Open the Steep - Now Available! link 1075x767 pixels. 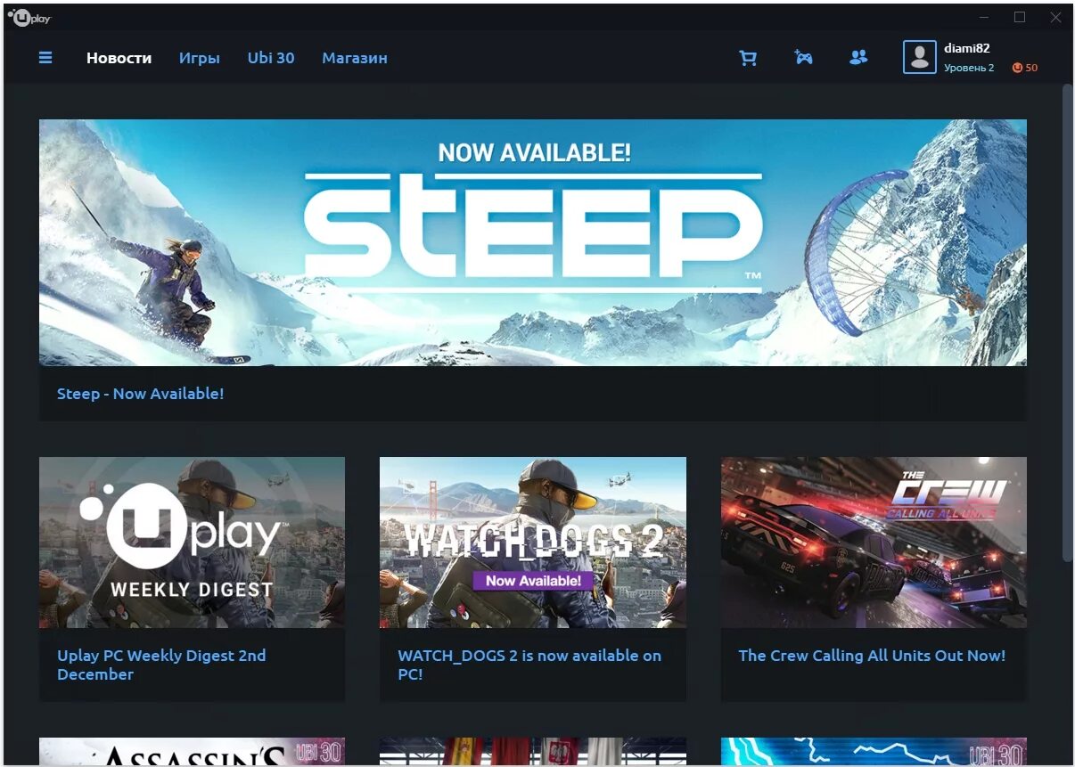point(140,394)
